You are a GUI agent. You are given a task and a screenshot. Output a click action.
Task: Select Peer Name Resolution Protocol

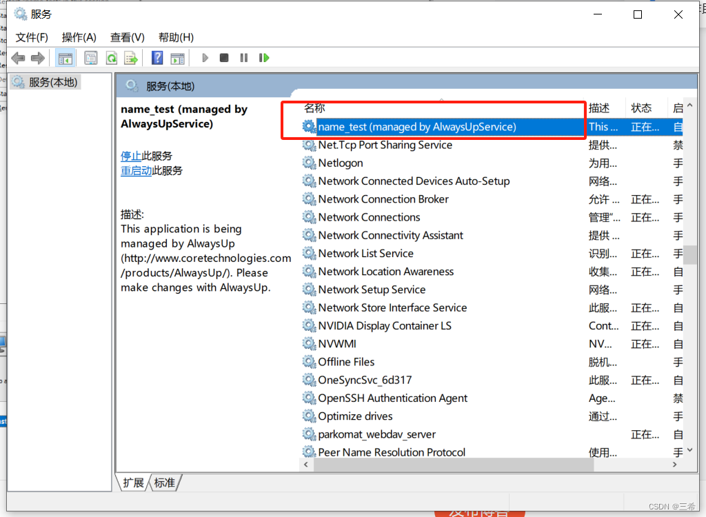392,452
